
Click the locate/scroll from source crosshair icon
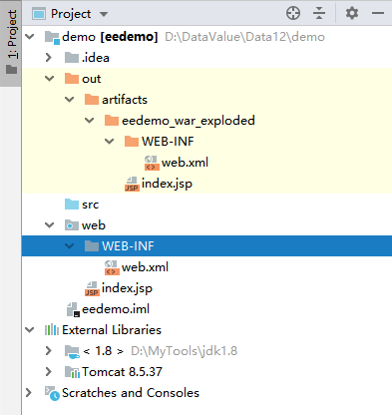point(293,14)
